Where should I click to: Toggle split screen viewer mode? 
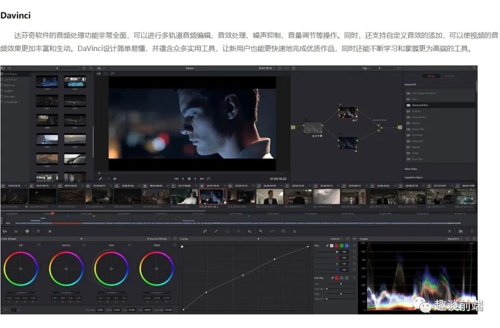[106, 74]
